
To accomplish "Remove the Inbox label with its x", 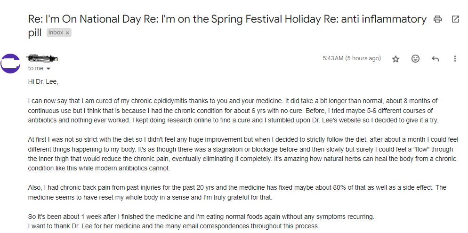I will (67, 33).
